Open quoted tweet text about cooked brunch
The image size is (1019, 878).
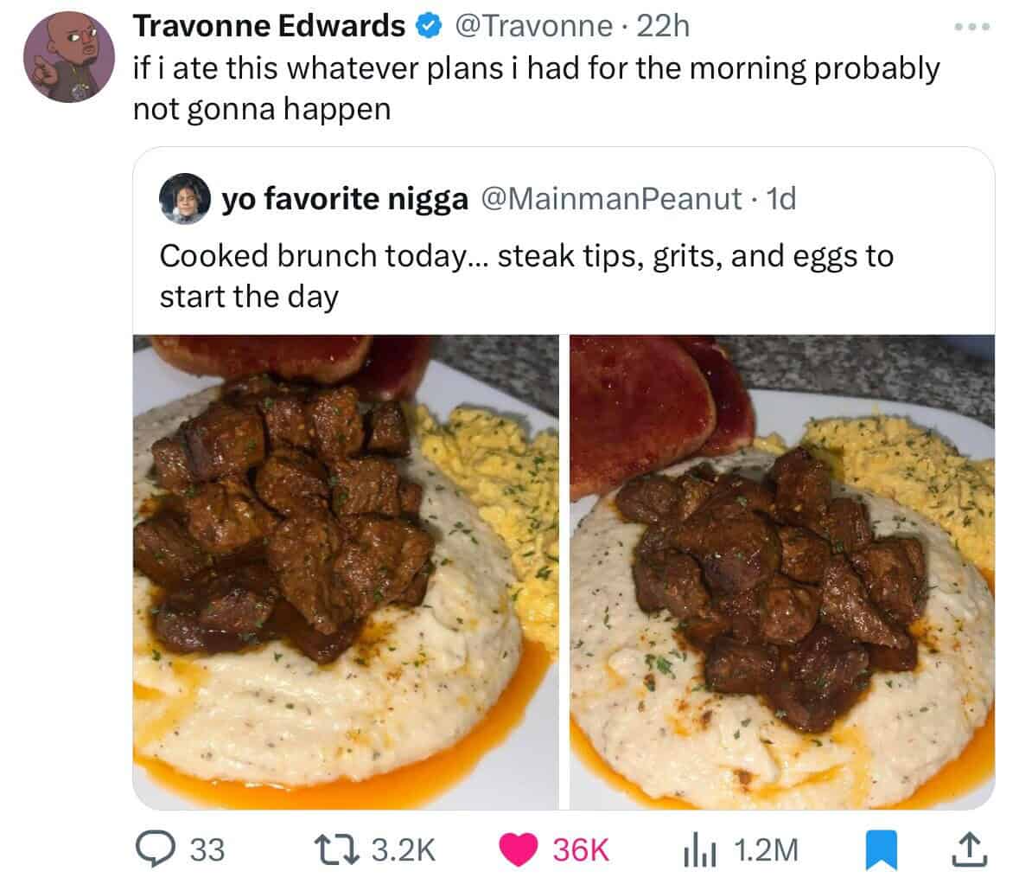click(526, 276)
